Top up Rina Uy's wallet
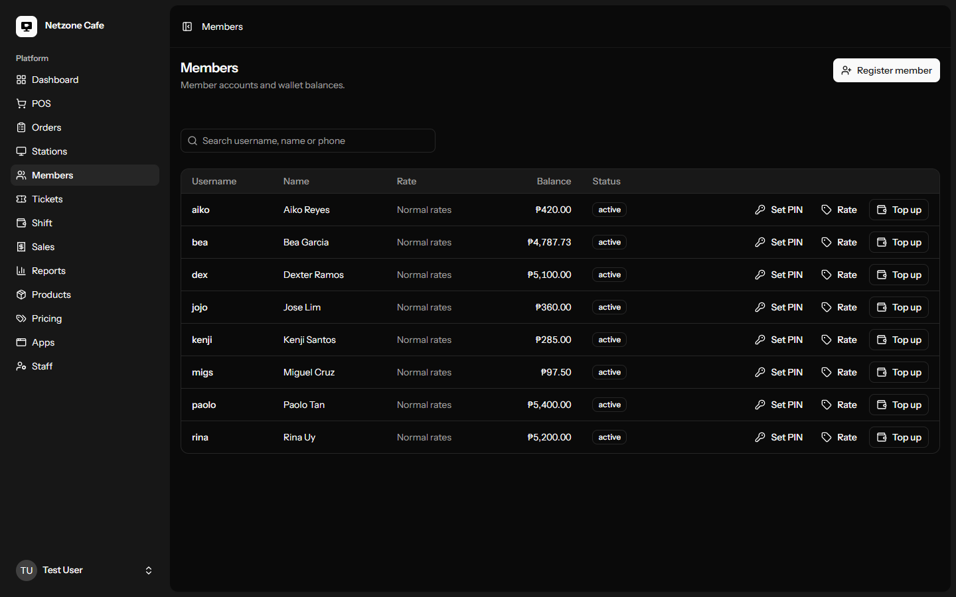956x597 pixels. pos(899,437)
